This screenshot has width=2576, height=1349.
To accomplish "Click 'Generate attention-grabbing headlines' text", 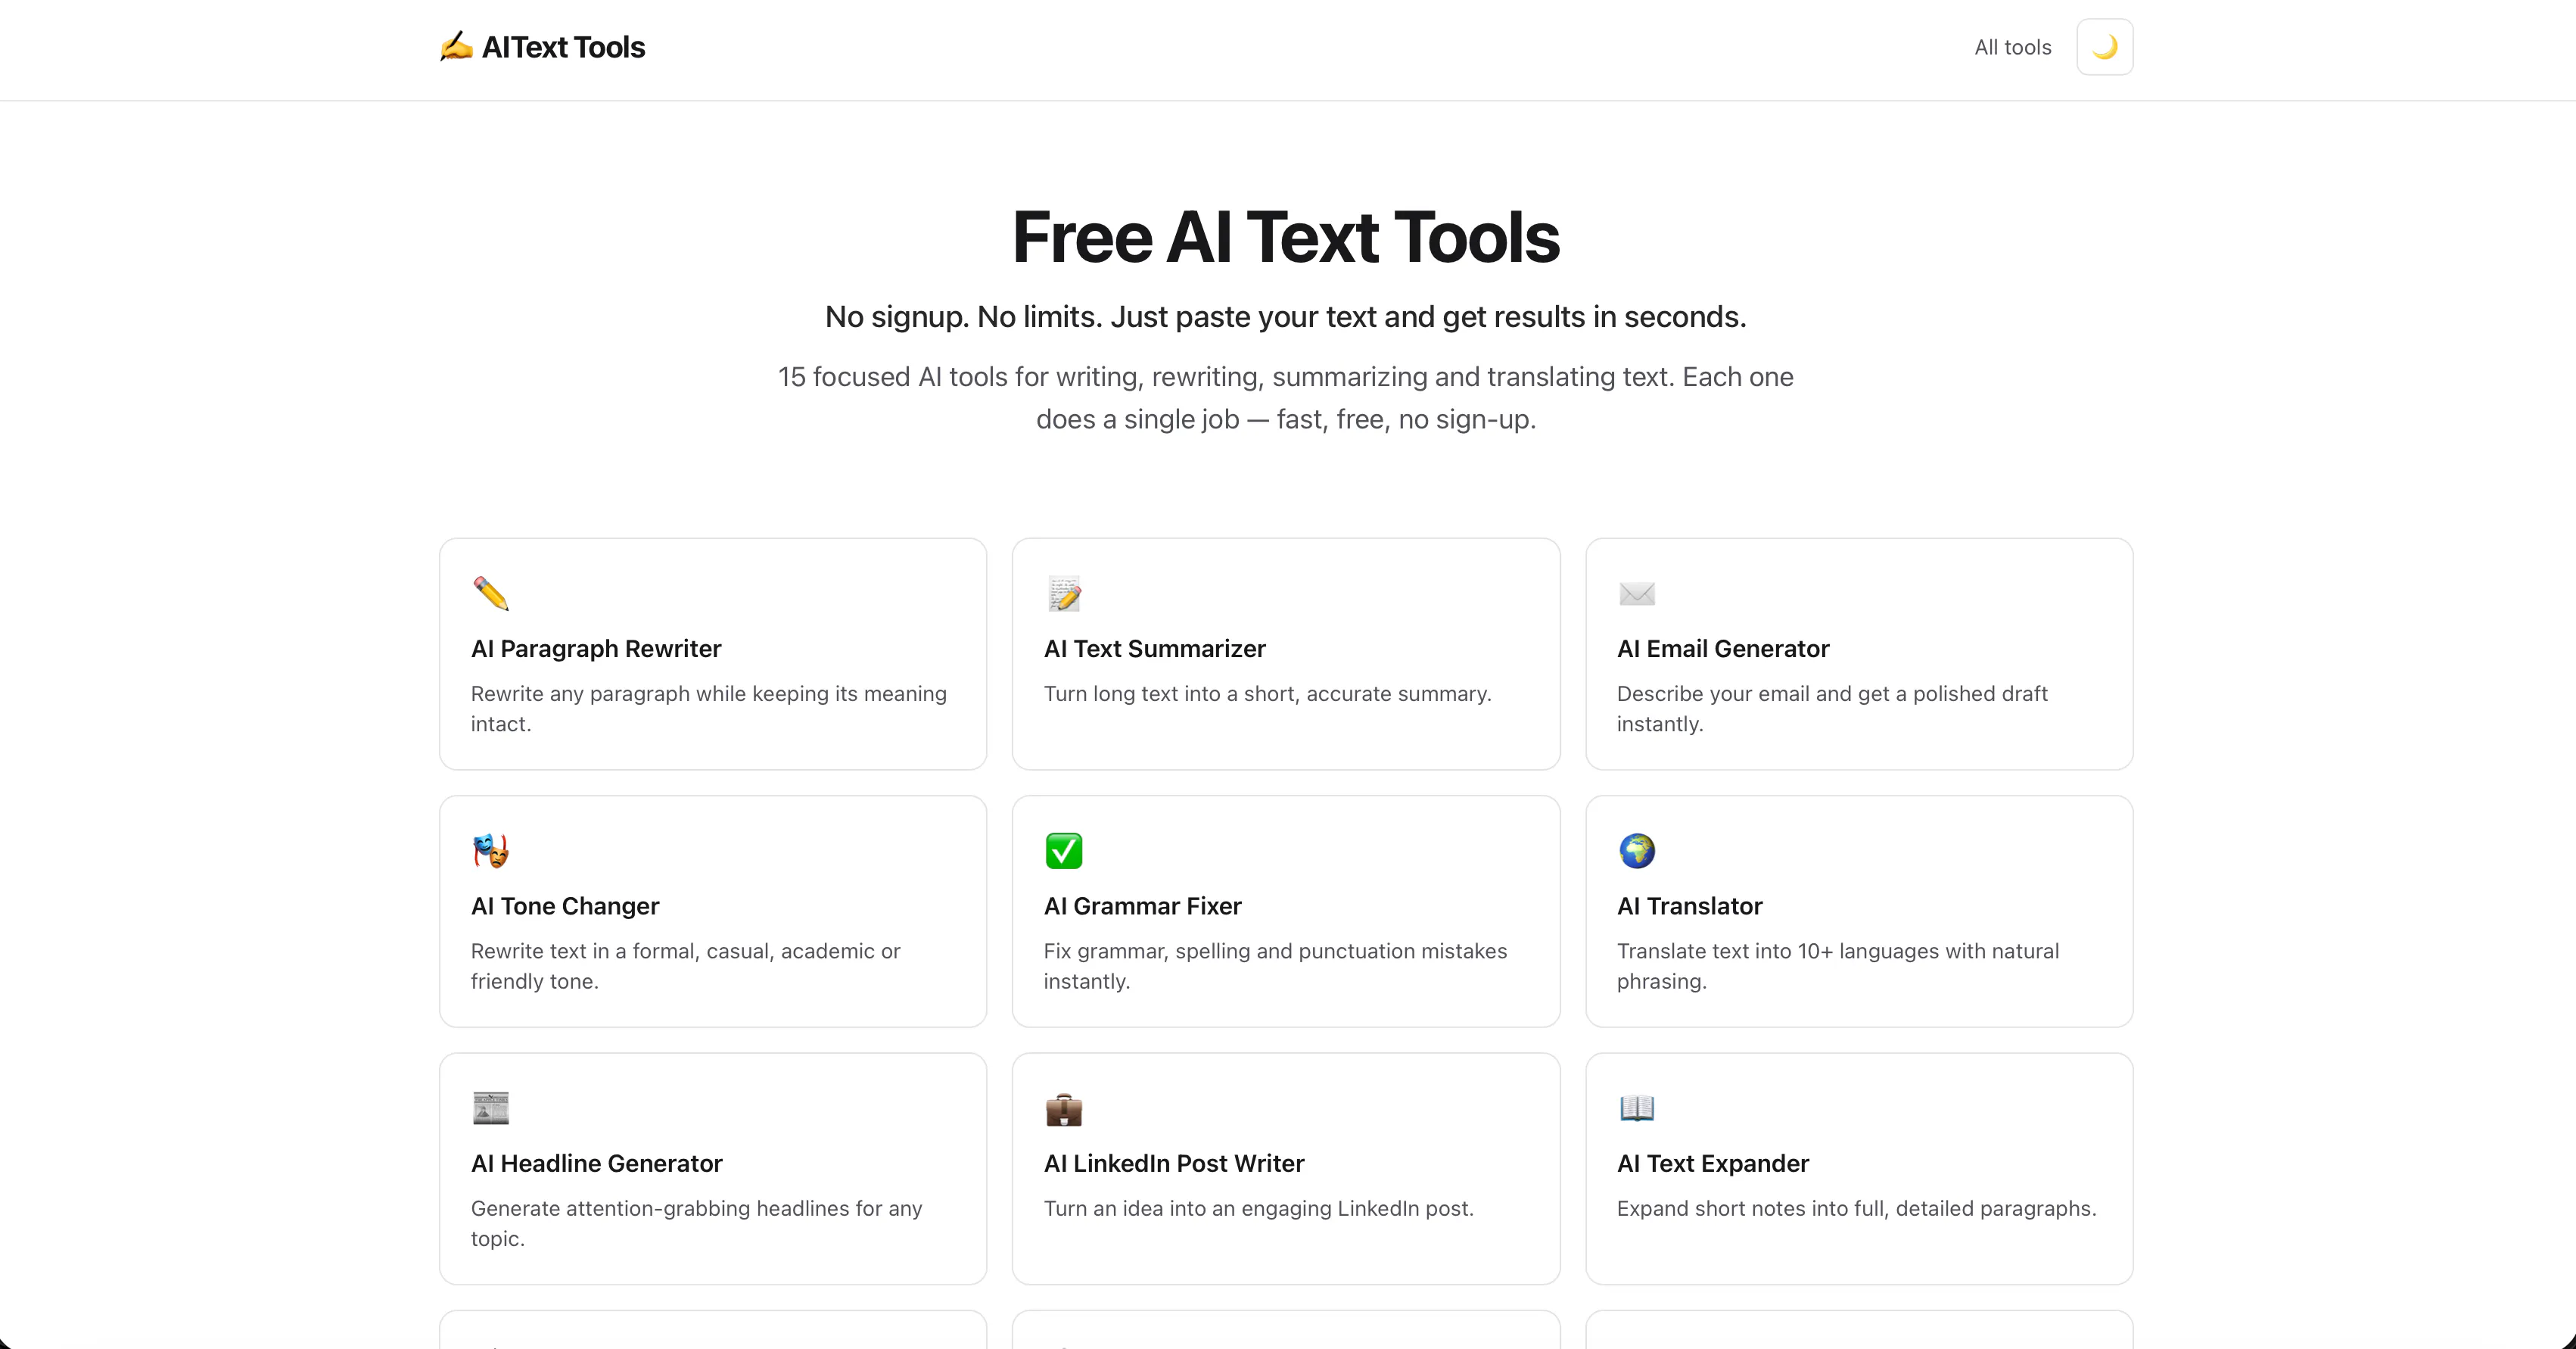I will (660, 1209).
